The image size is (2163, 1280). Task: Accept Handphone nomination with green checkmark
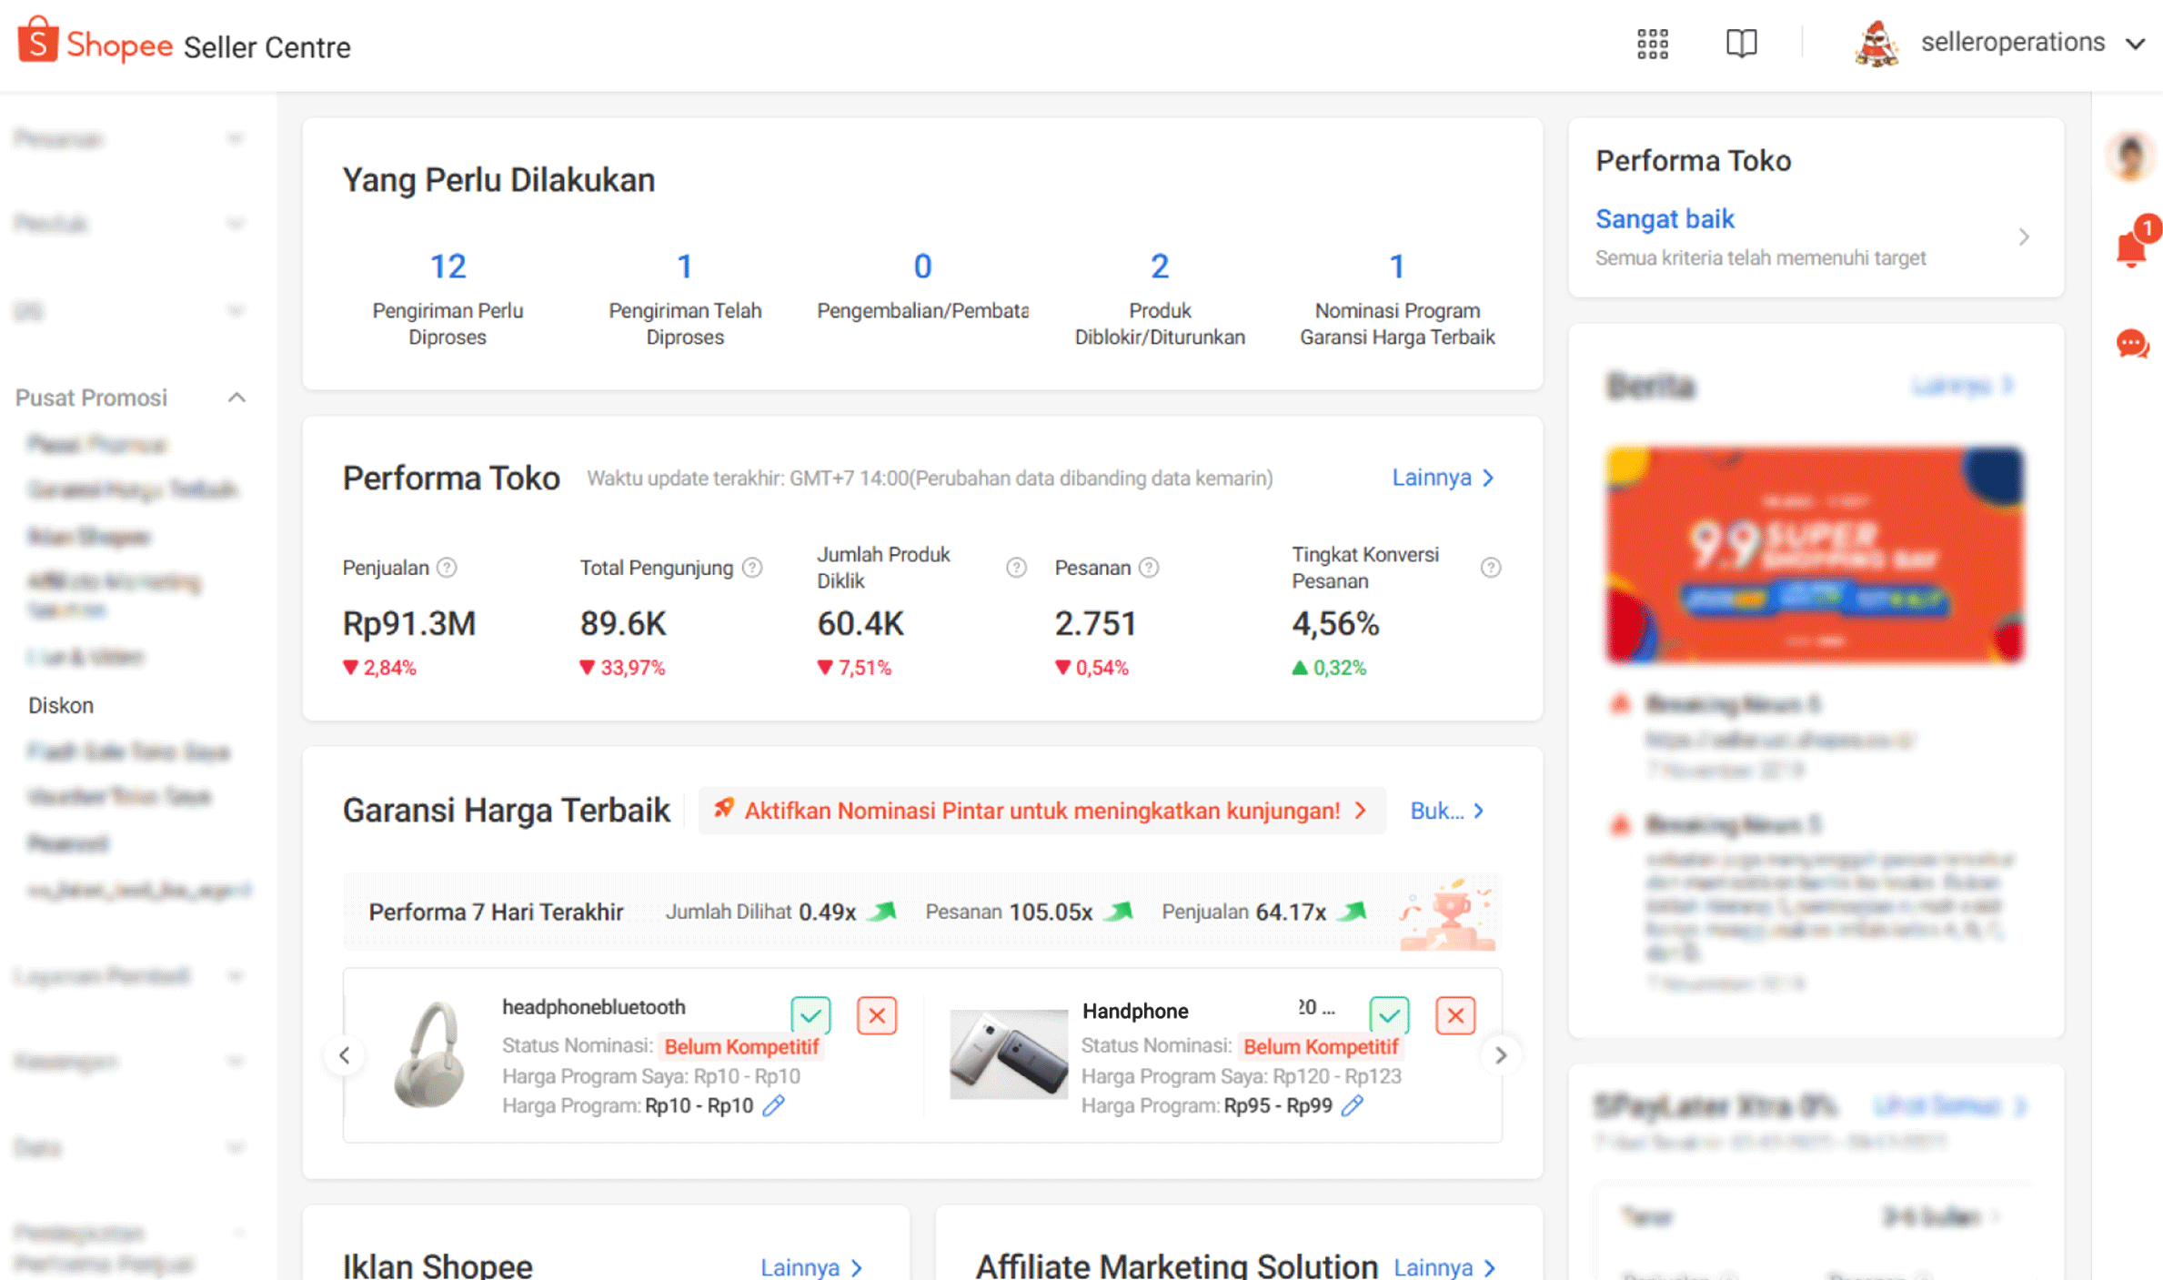1389,1015
